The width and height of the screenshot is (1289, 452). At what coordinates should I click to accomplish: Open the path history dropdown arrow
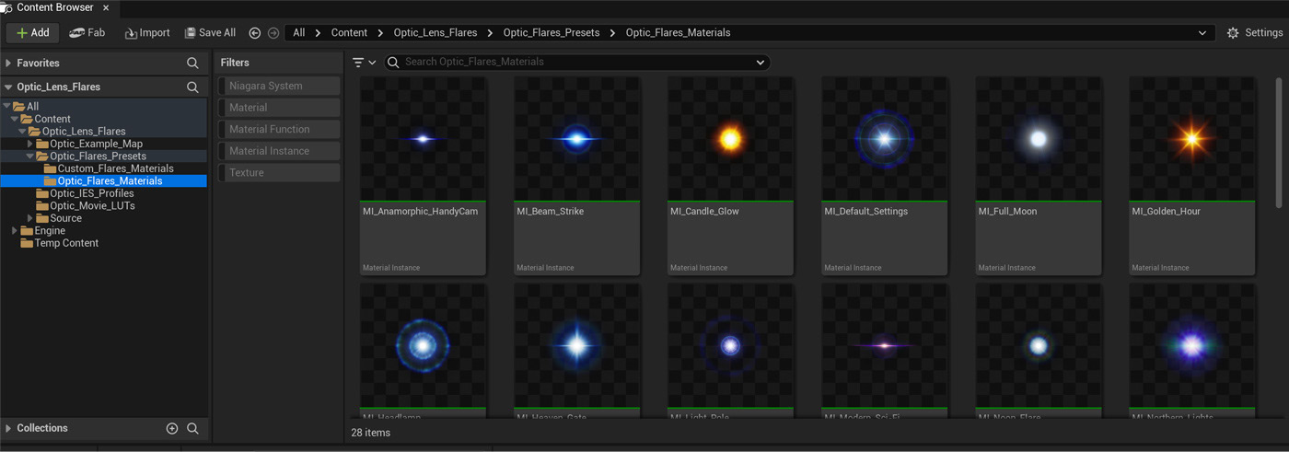(x=1202, y=33)
